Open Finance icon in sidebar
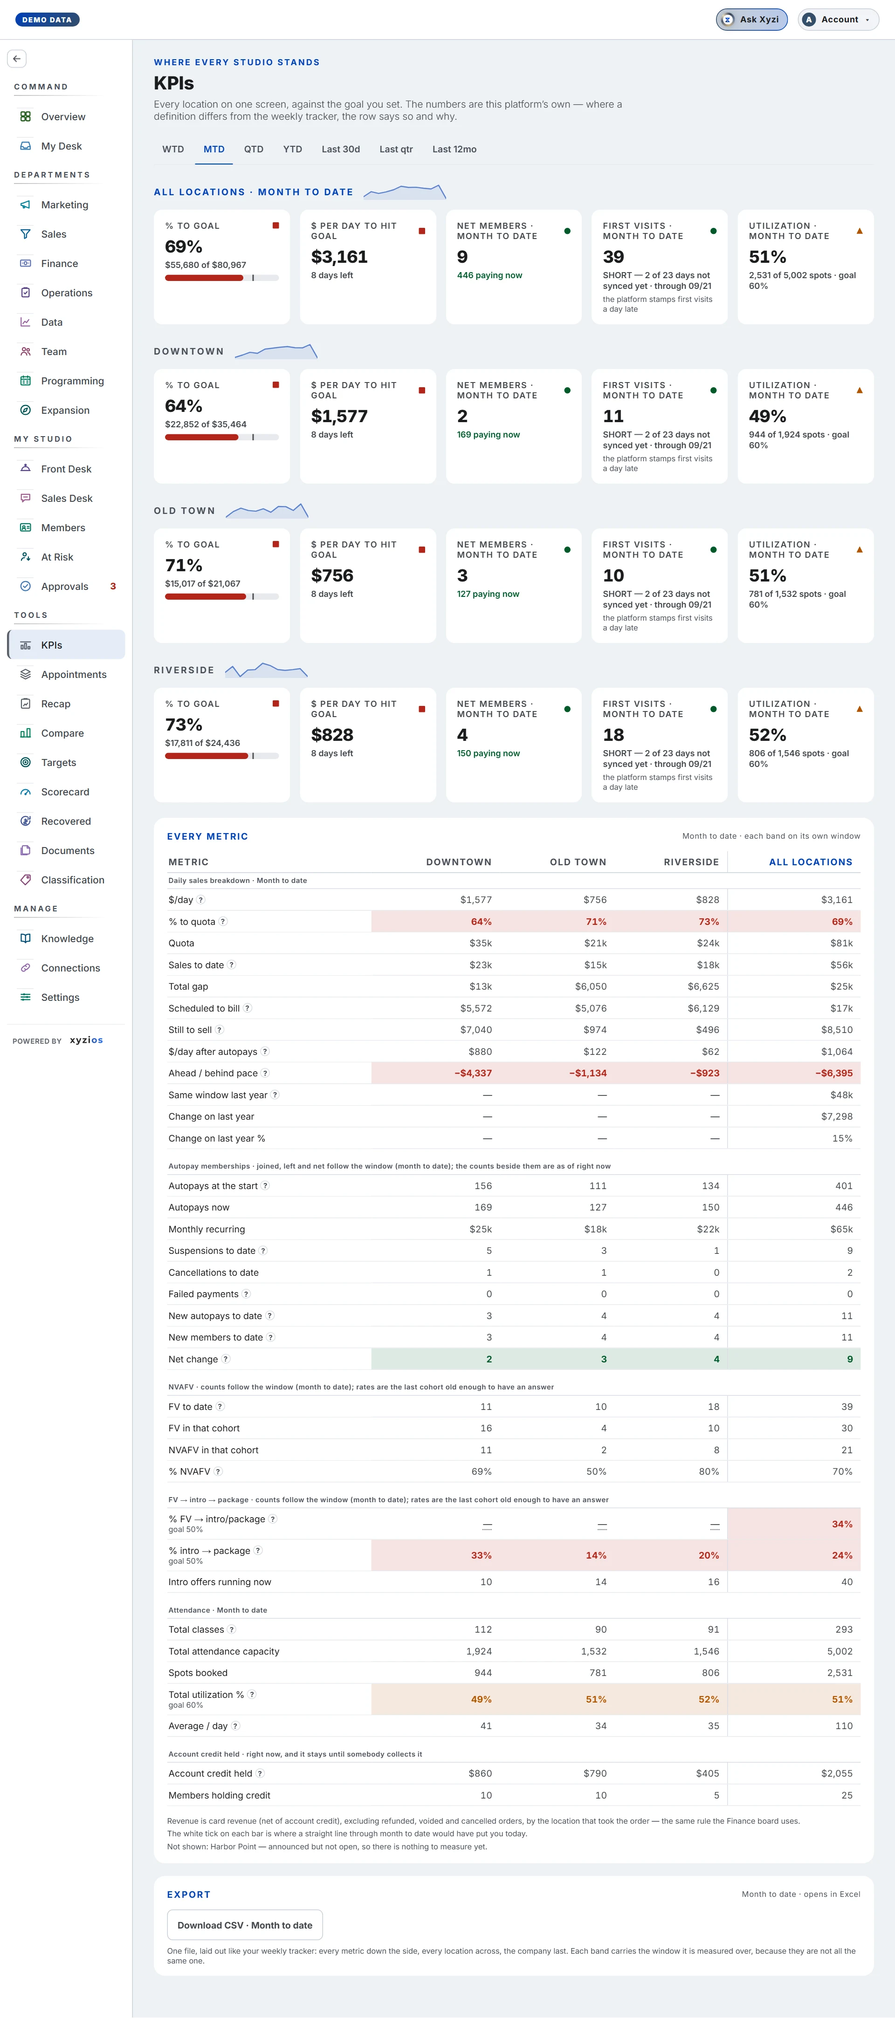This screenshot has width=895, height=2018. [x=25, y=263]
